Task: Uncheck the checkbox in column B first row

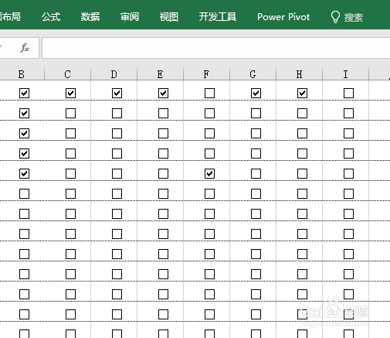Action: point(24,93)
